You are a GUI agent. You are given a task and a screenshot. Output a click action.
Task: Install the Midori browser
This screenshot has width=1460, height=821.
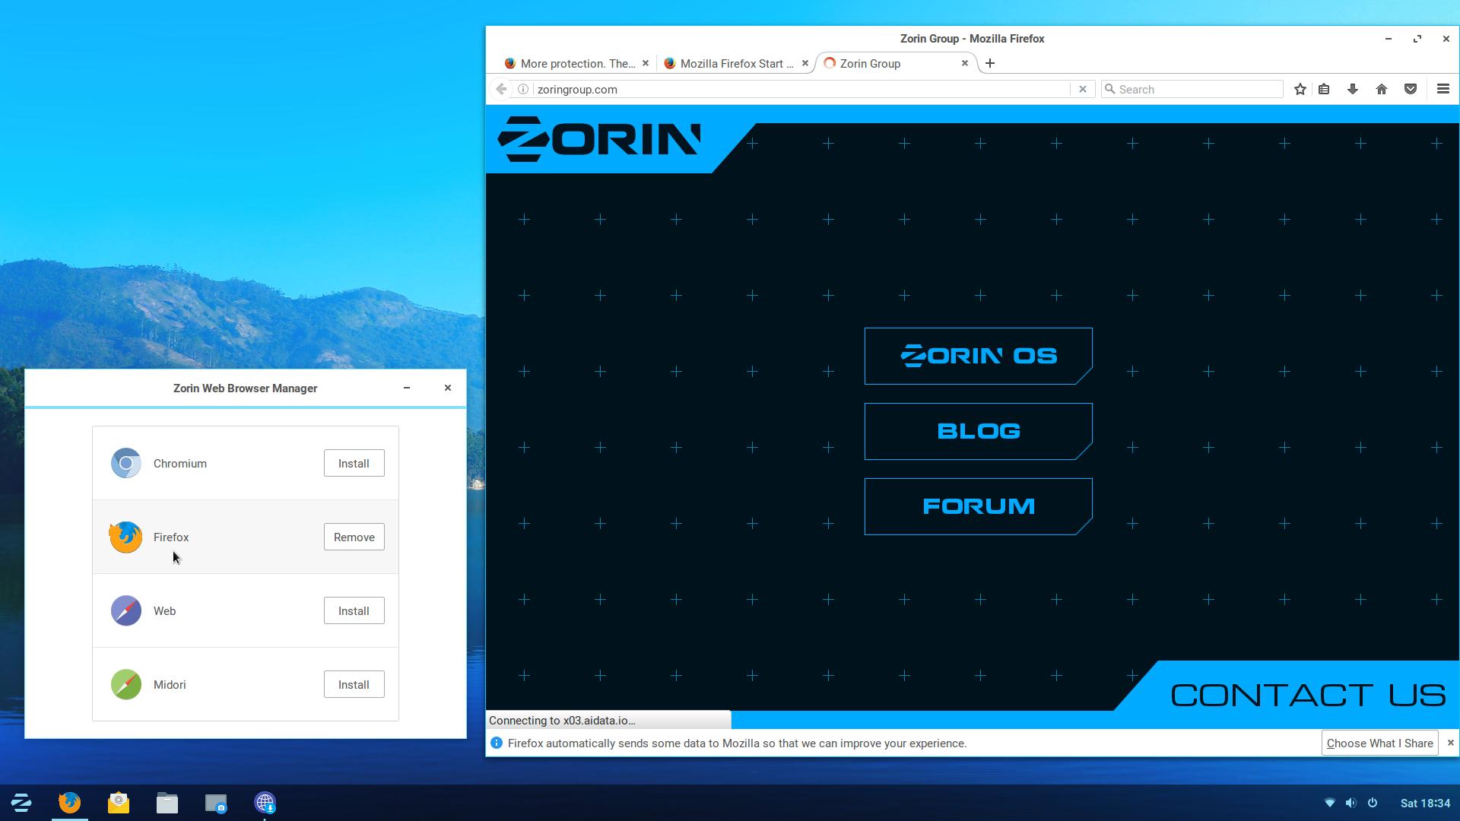[x=354, y=684]
